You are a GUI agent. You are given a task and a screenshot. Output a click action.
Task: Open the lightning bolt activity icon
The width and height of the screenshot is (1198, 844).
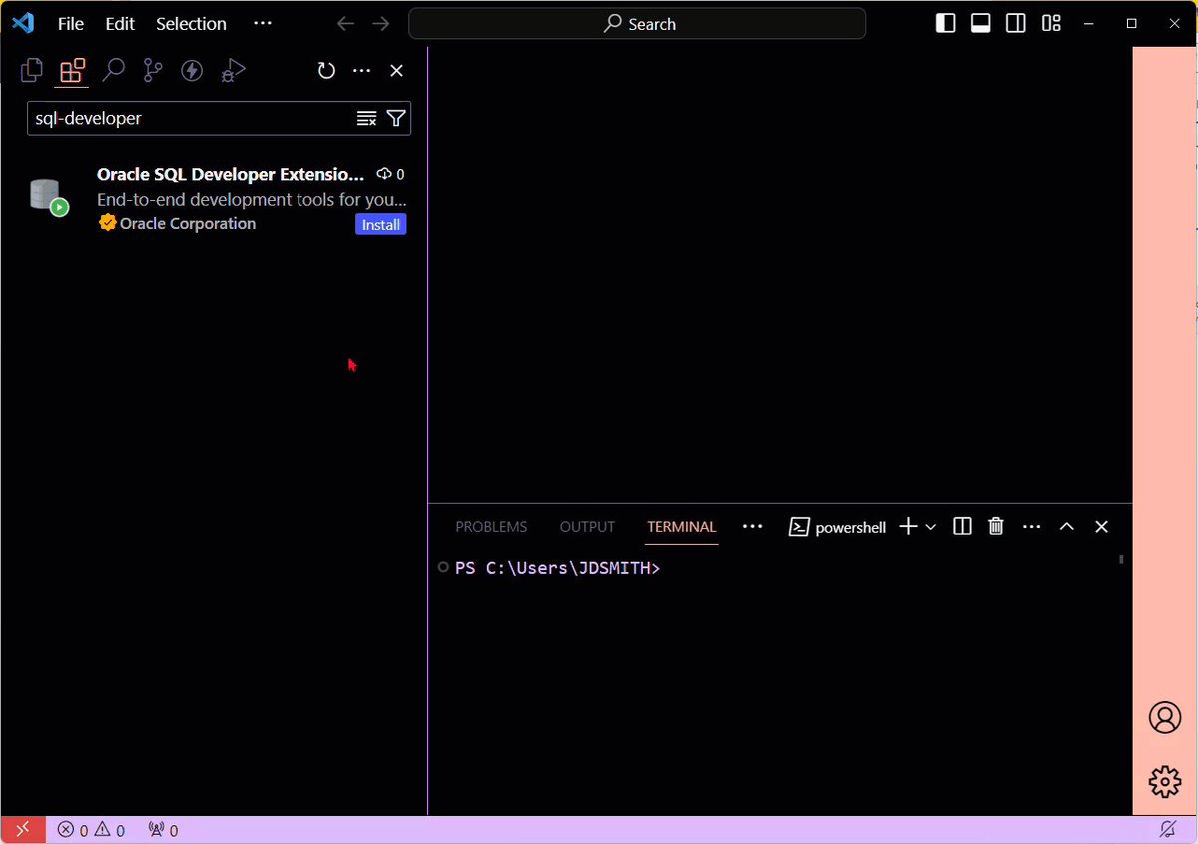coord(192,70)
